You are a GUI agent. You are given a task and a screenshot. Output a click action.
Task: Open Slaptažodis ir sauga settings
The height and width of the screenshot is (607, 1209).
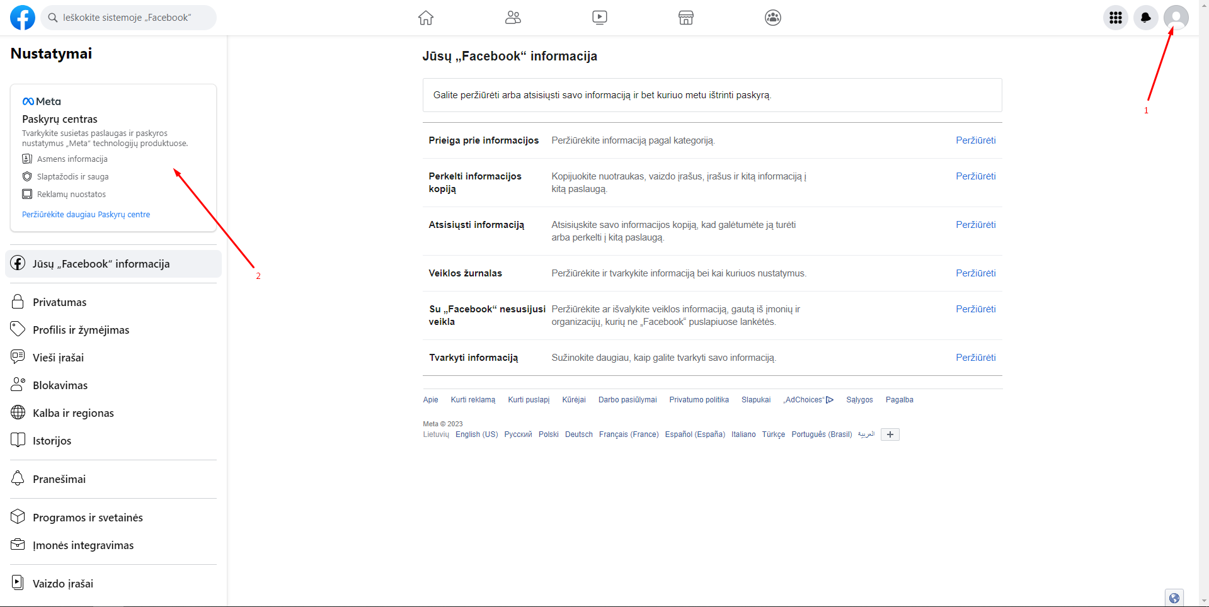point(66,177)
